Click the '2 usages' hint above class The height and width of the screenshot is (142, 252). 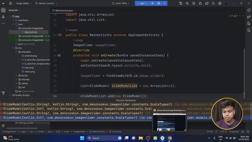pyautogui.click(x=72, y=30)
